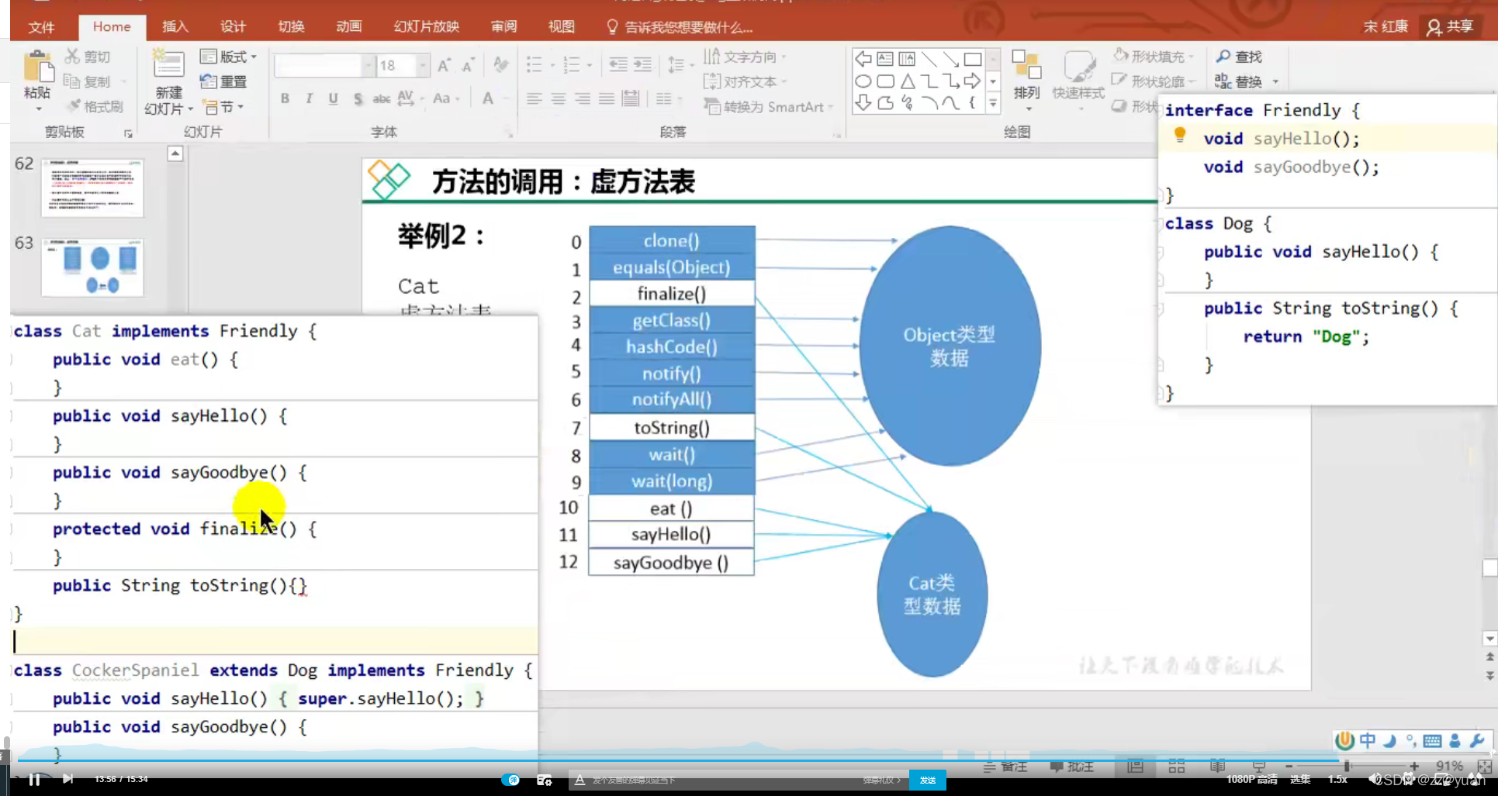Click the Clear Formatting icon
The width and height of the screenshot is (1498, 796).
point(500,65)
